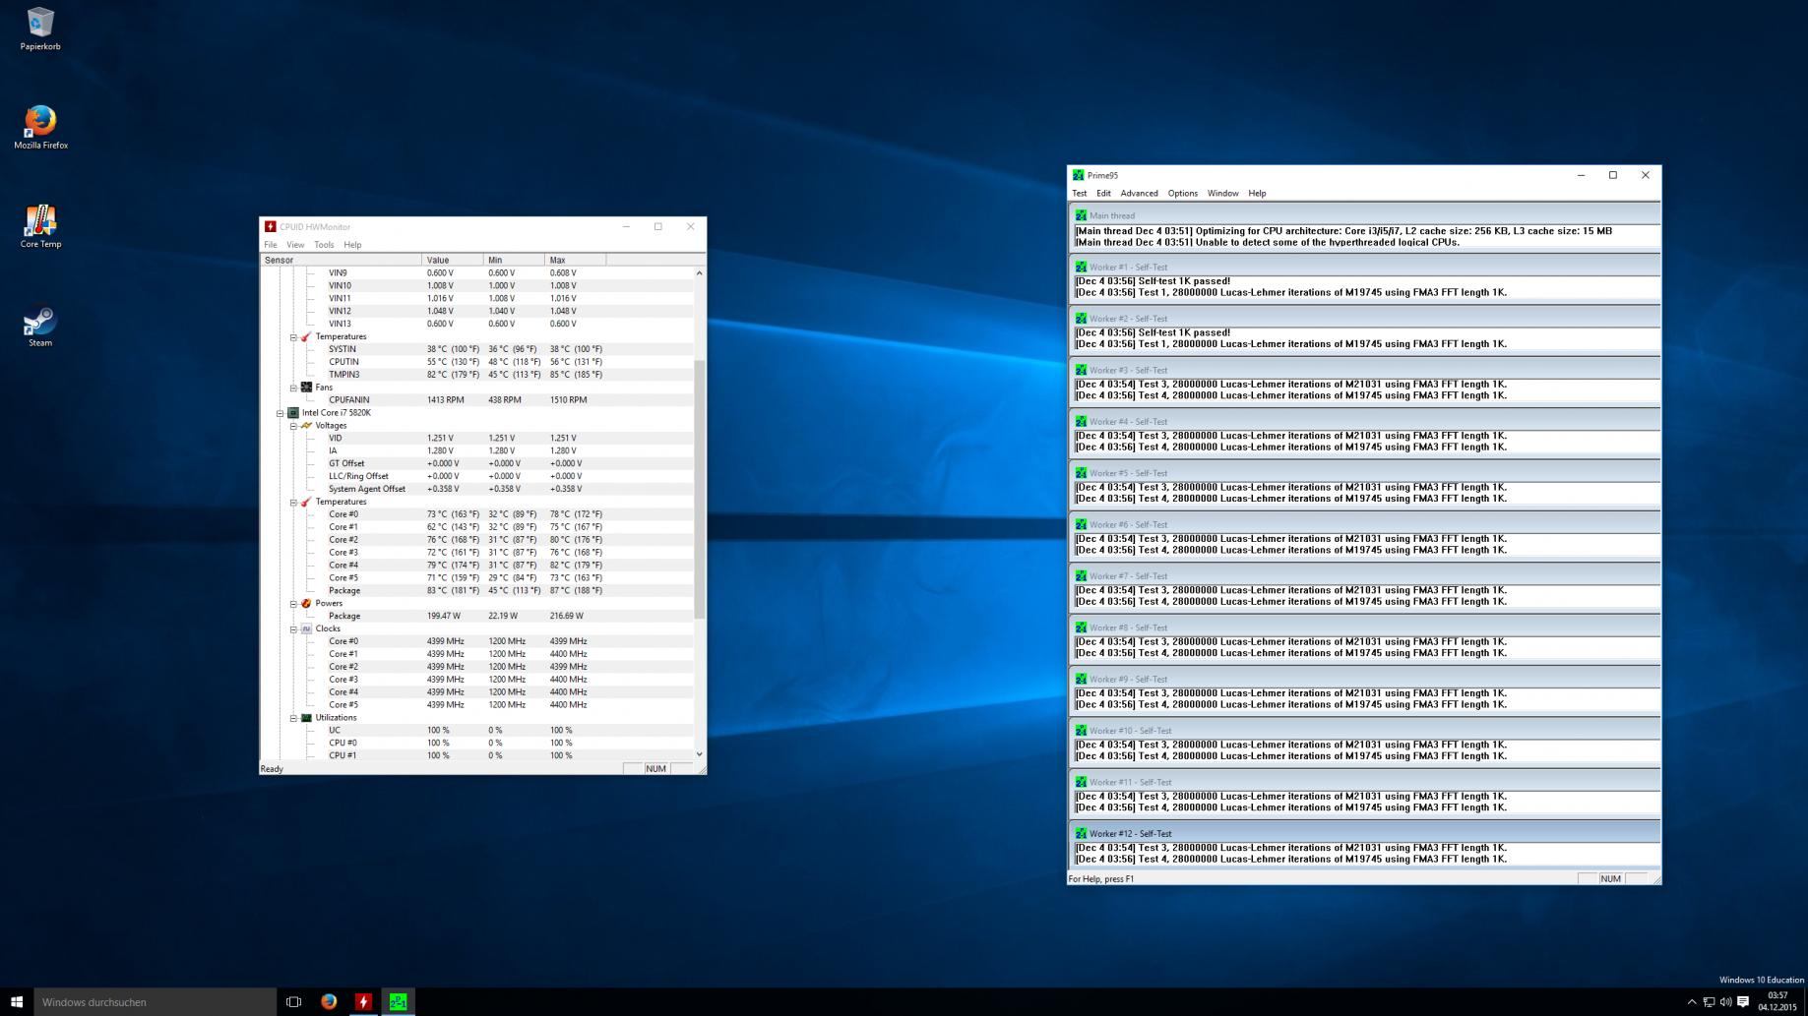1808x1016 pixels.
Task: Open the File menu in HWMonitor
Action: pyautogui.click(x=271, y=245)
